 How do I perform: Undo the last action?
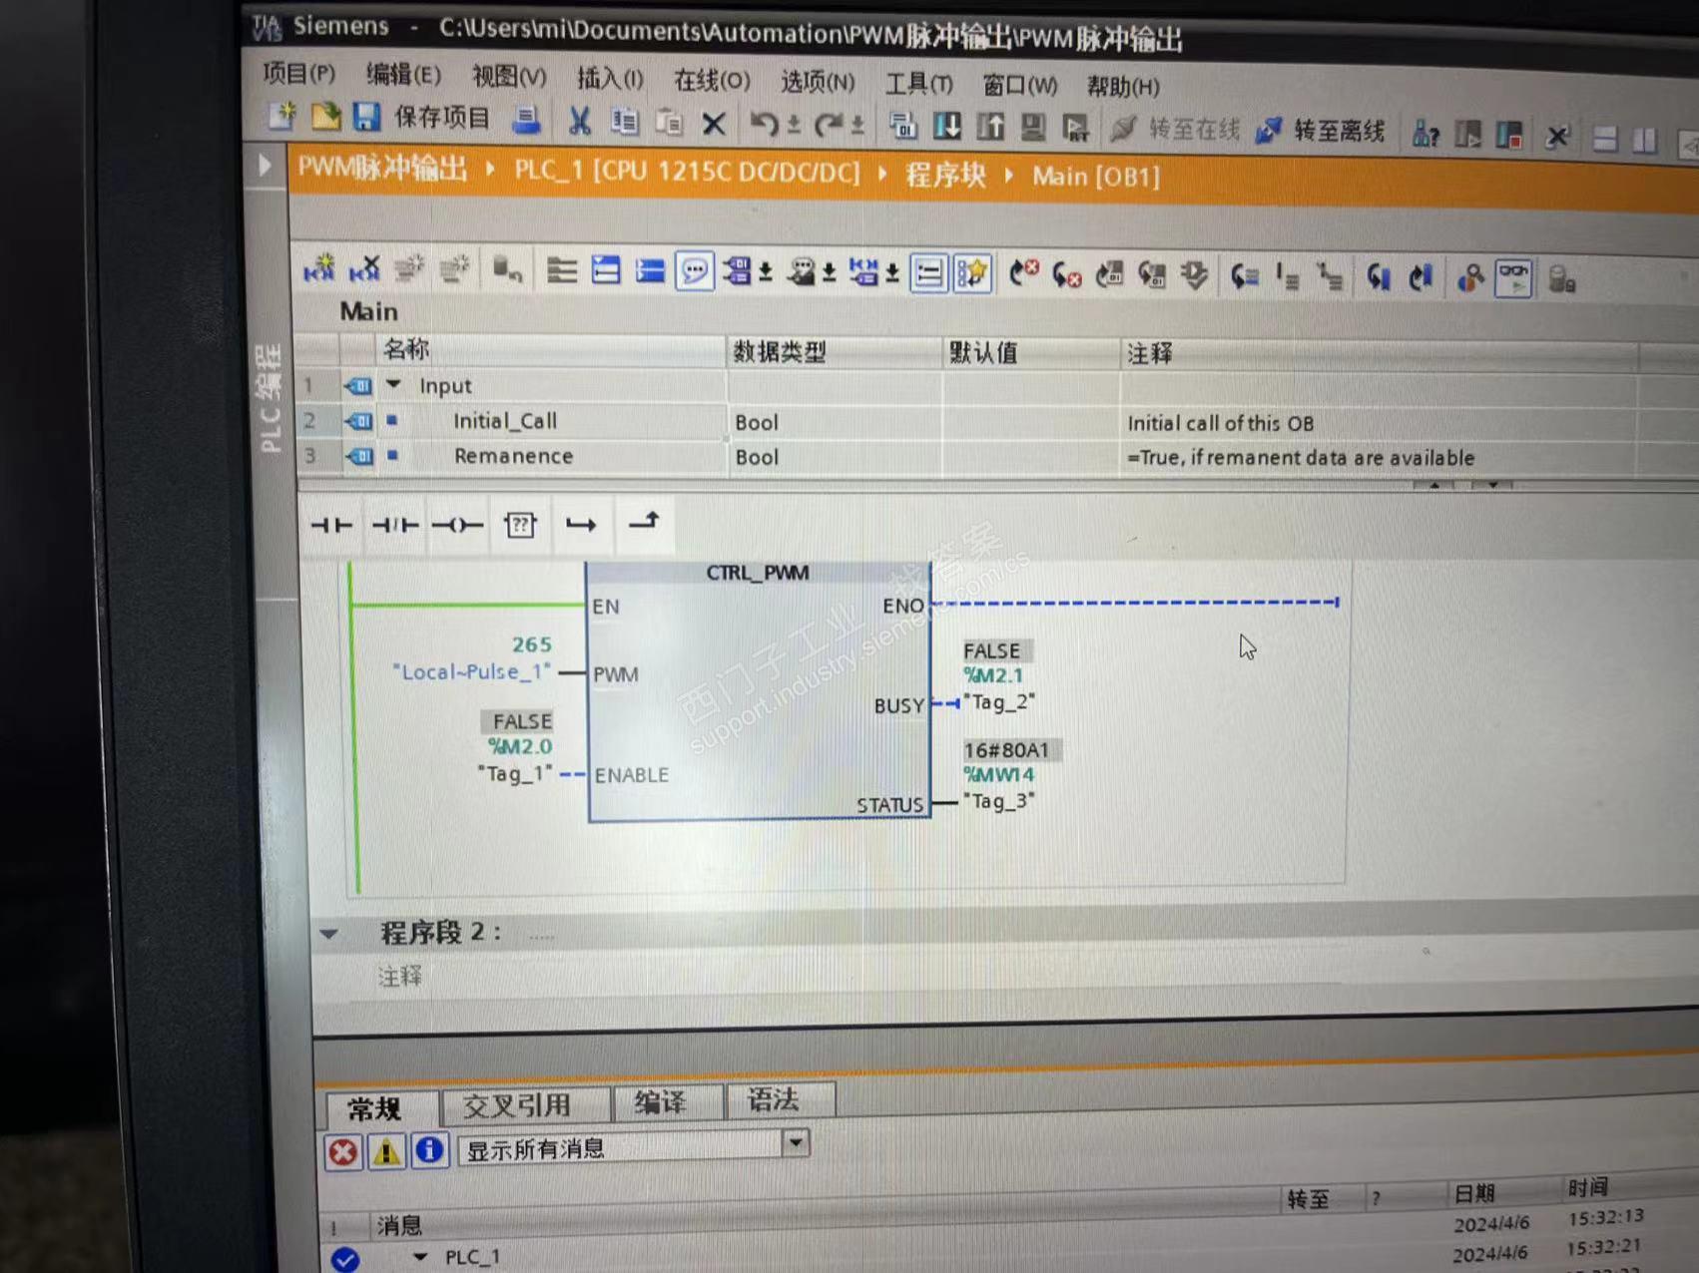coord(765,124)
